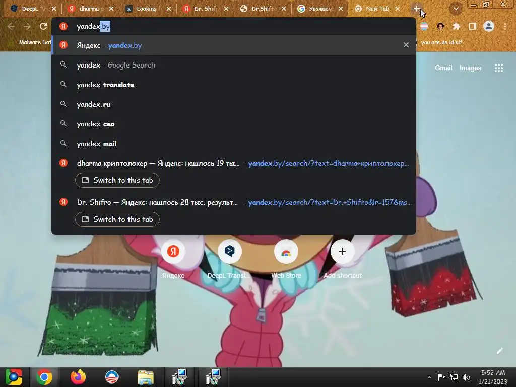Screen dimensions: 516x387
Task: Select the yandex ceo suggestion
Action: pos(234,124)
